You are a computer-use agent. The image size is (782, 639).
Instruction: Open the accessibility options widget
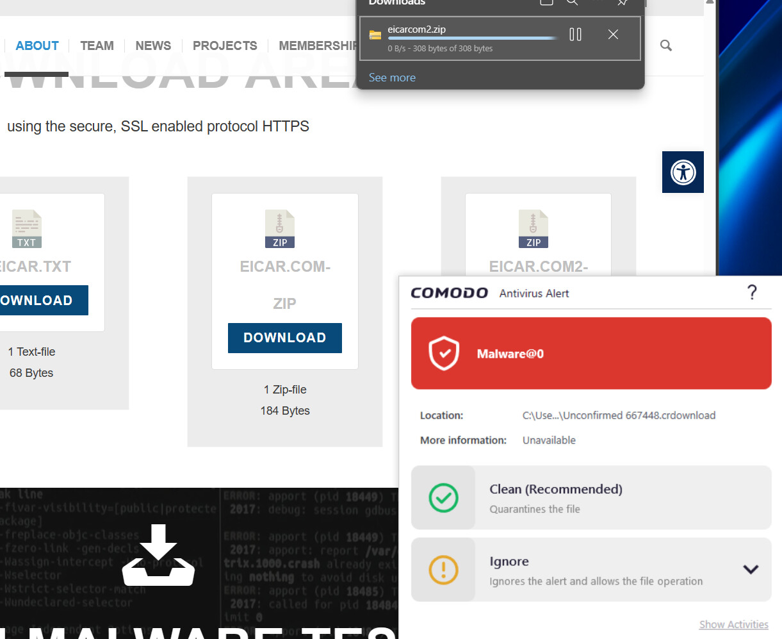(683, 172)
